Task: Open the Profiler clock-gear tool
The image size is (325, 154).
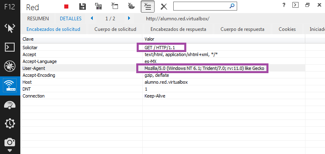Action: 10,124
